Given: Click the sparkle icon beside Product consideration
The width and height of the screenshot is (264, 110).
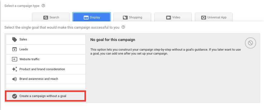Looking at the screenshot, I should pos(15,69).
